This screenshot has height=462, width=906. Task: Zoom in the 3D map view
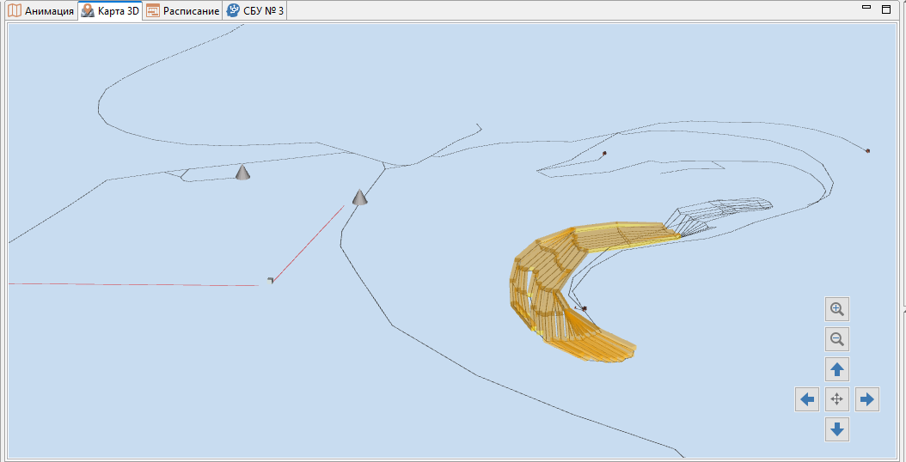click(837, 309)
